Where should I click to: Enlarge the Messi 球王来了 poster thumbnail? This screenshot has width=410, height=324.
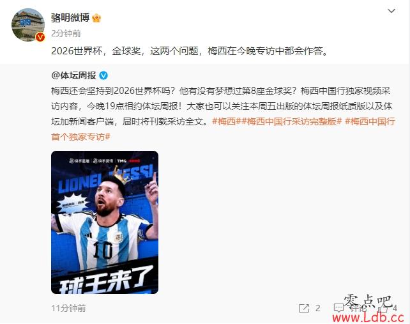pos(105,222)
